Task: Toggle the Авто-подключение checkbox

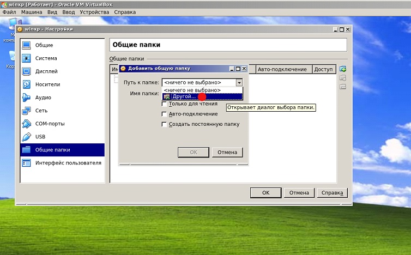Action: coord(164,114)
